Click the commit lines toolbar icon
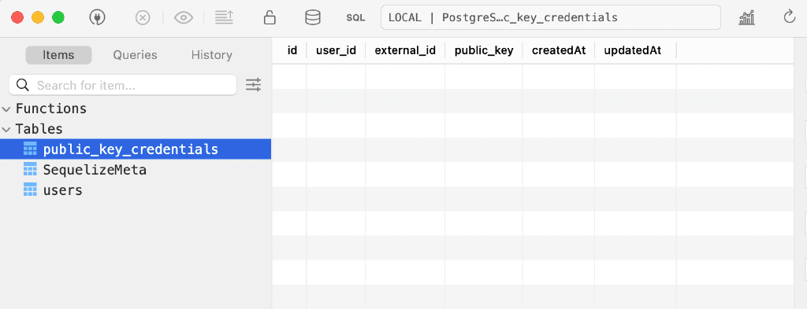This screenshot has height=309, width=807. click(224, 17)
